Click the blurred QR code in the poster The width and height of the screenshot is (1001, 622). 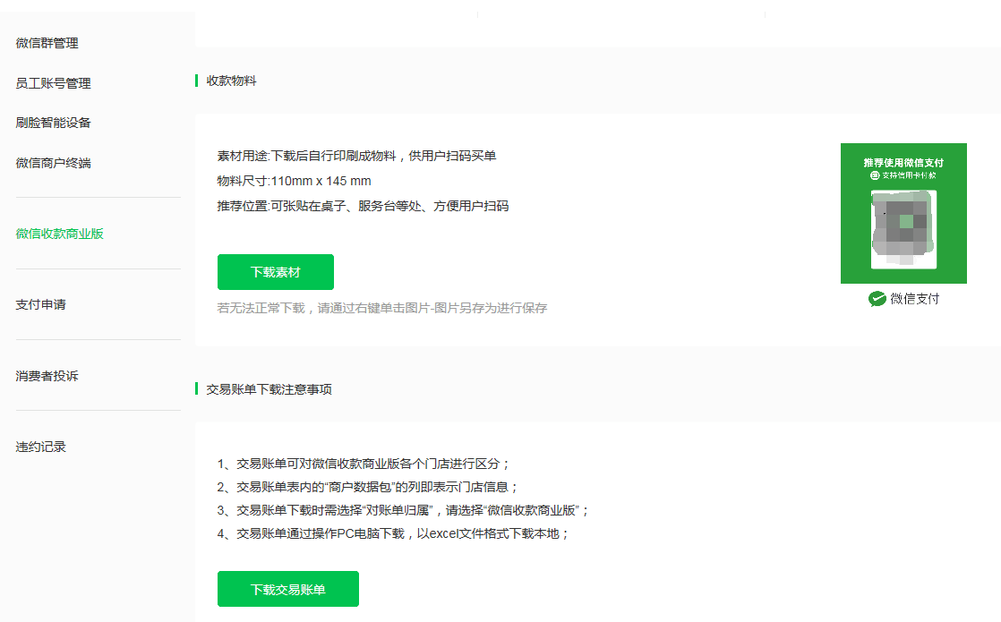point(903,229)
